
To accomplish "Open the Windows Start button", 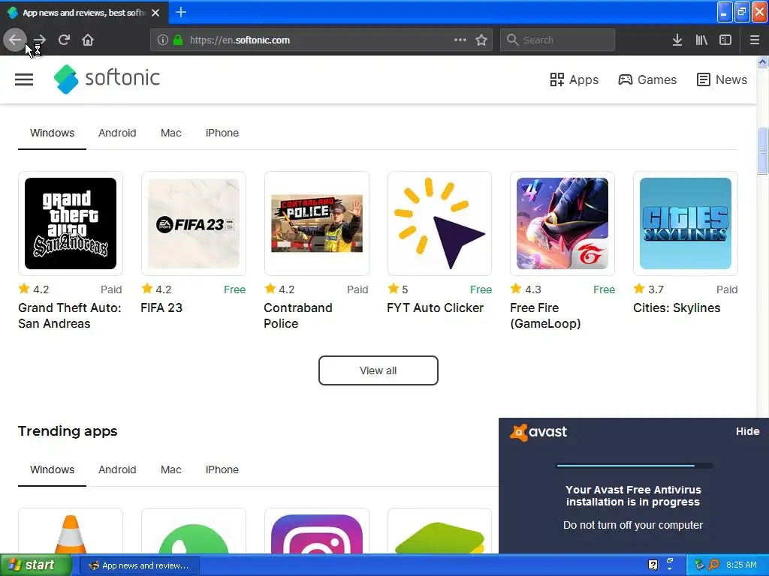I will [36, 565].
